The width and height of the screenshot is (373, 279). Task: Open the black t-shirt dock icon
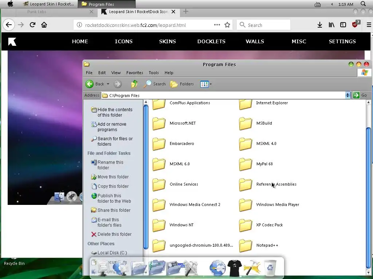pyautogui.click(x=235, y=268)
